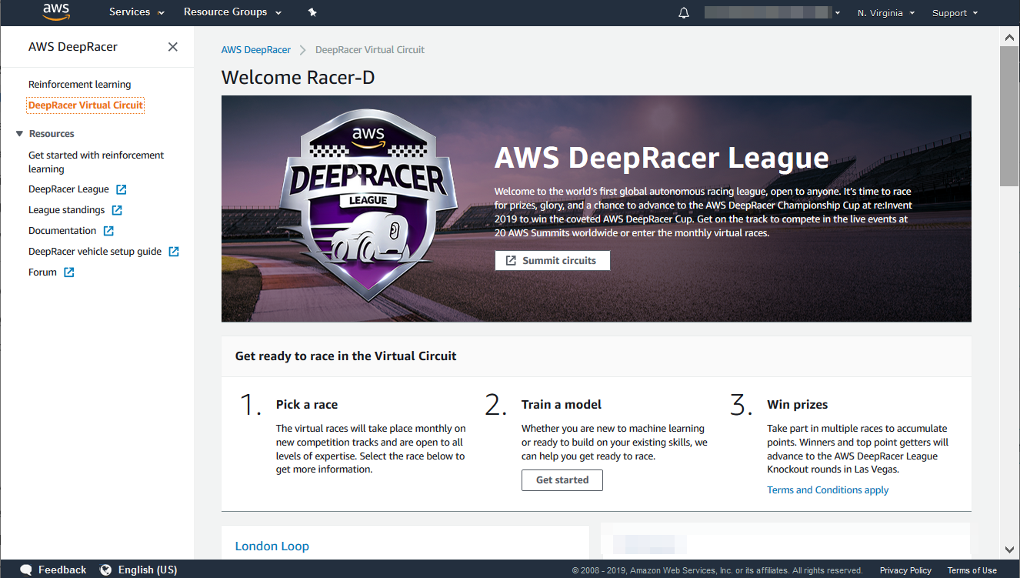Click external link icon beside DeepRacer League
The height and width of the screenshot is (578, 1020).
click(122, 189)
